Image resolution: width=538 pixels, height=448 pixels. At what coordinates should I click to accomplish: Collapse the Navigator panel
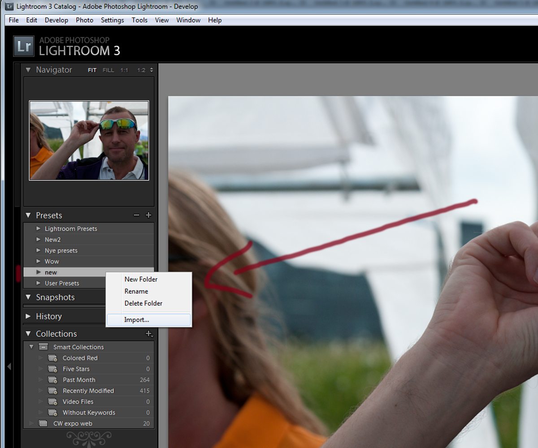28,70
